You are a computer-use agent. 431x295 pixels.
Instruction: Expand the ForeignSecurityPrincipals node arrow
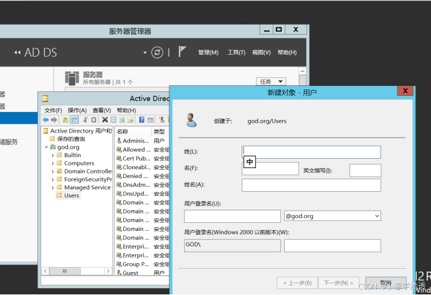tap(53, 179)
